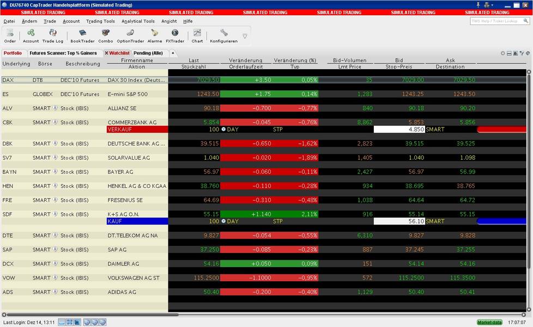Open the Account window icon
The image size is (533, 327).
[31, 35]
